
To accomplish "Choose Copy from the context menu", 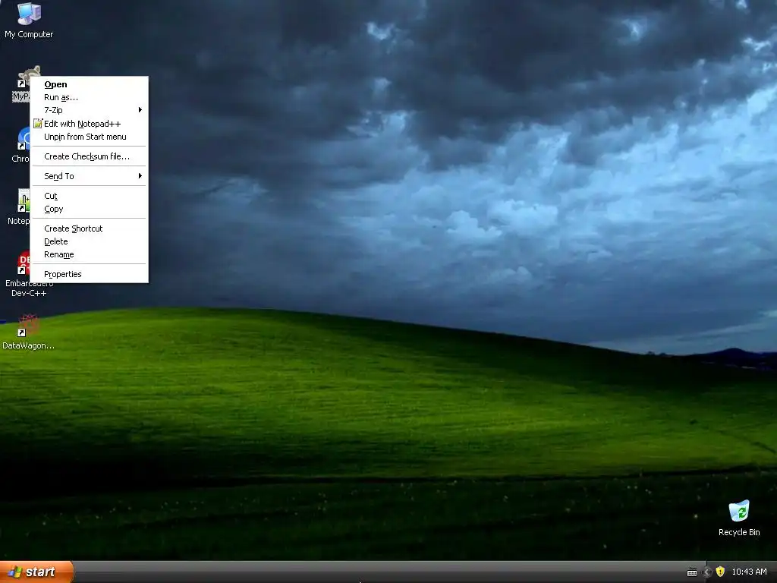I will tap(90, 209).
